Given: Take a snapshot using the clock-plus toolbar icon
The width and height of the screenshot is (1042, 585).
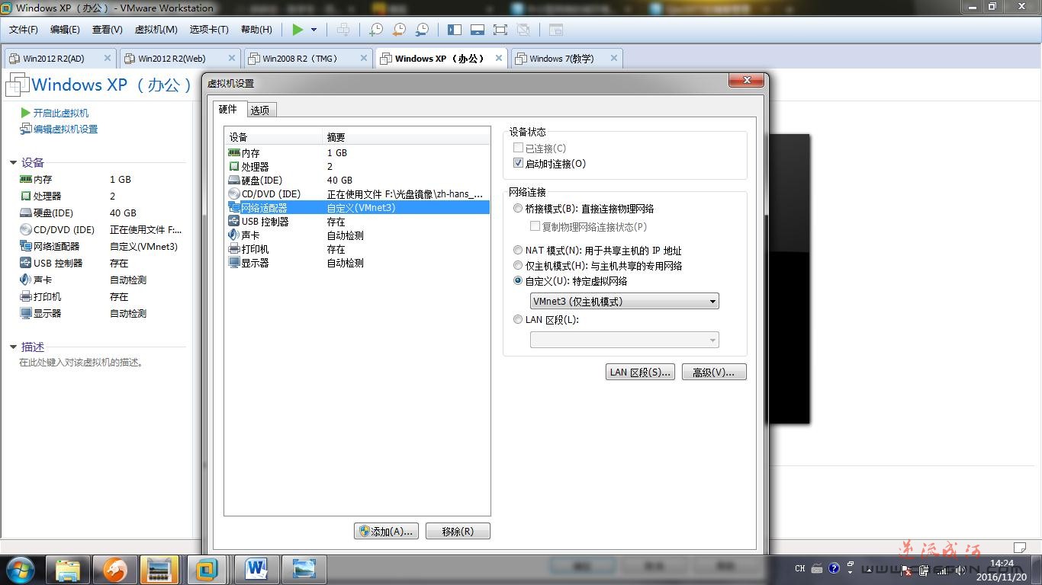Looking at the screenshot, I should (376, 30).
